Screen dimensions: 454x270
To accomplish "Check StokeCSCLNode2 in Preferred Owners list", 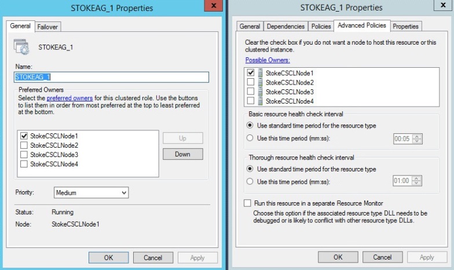I will point(24,145).
